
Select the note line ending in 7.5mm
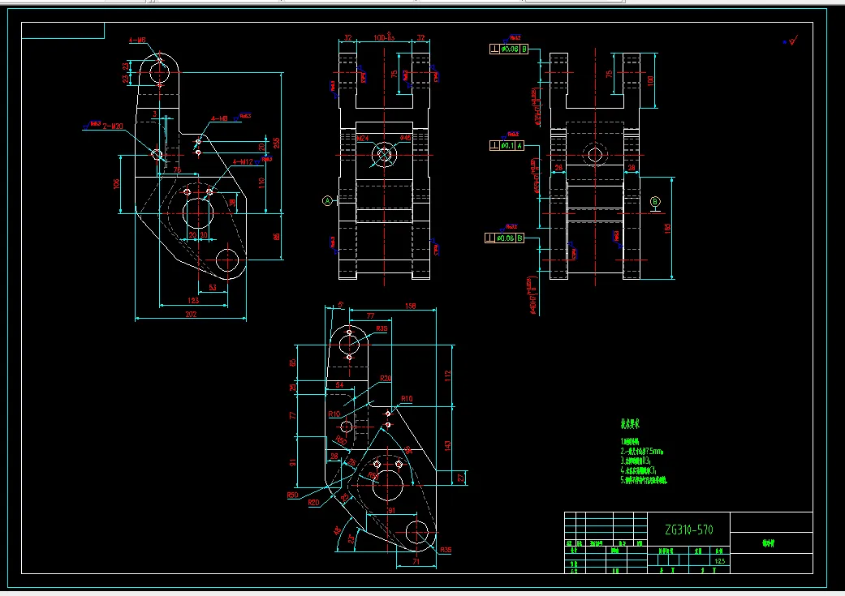pos(641,451)
